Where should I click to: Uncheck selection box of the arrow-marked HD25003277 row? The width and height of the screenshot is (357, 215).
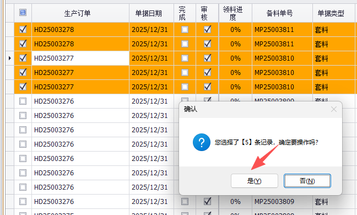pos(23,58)
